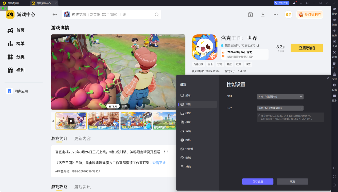Select the second screenshot thumbnail
The image size is (338, 192).
pos(103,121)
